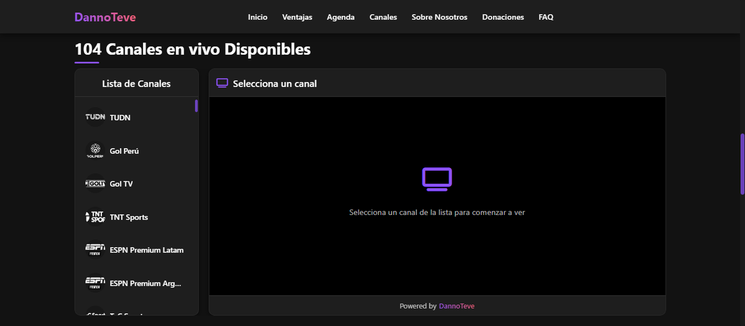Open the Agenda page
This screenshot has width=745, height=326.
(341, 17)
